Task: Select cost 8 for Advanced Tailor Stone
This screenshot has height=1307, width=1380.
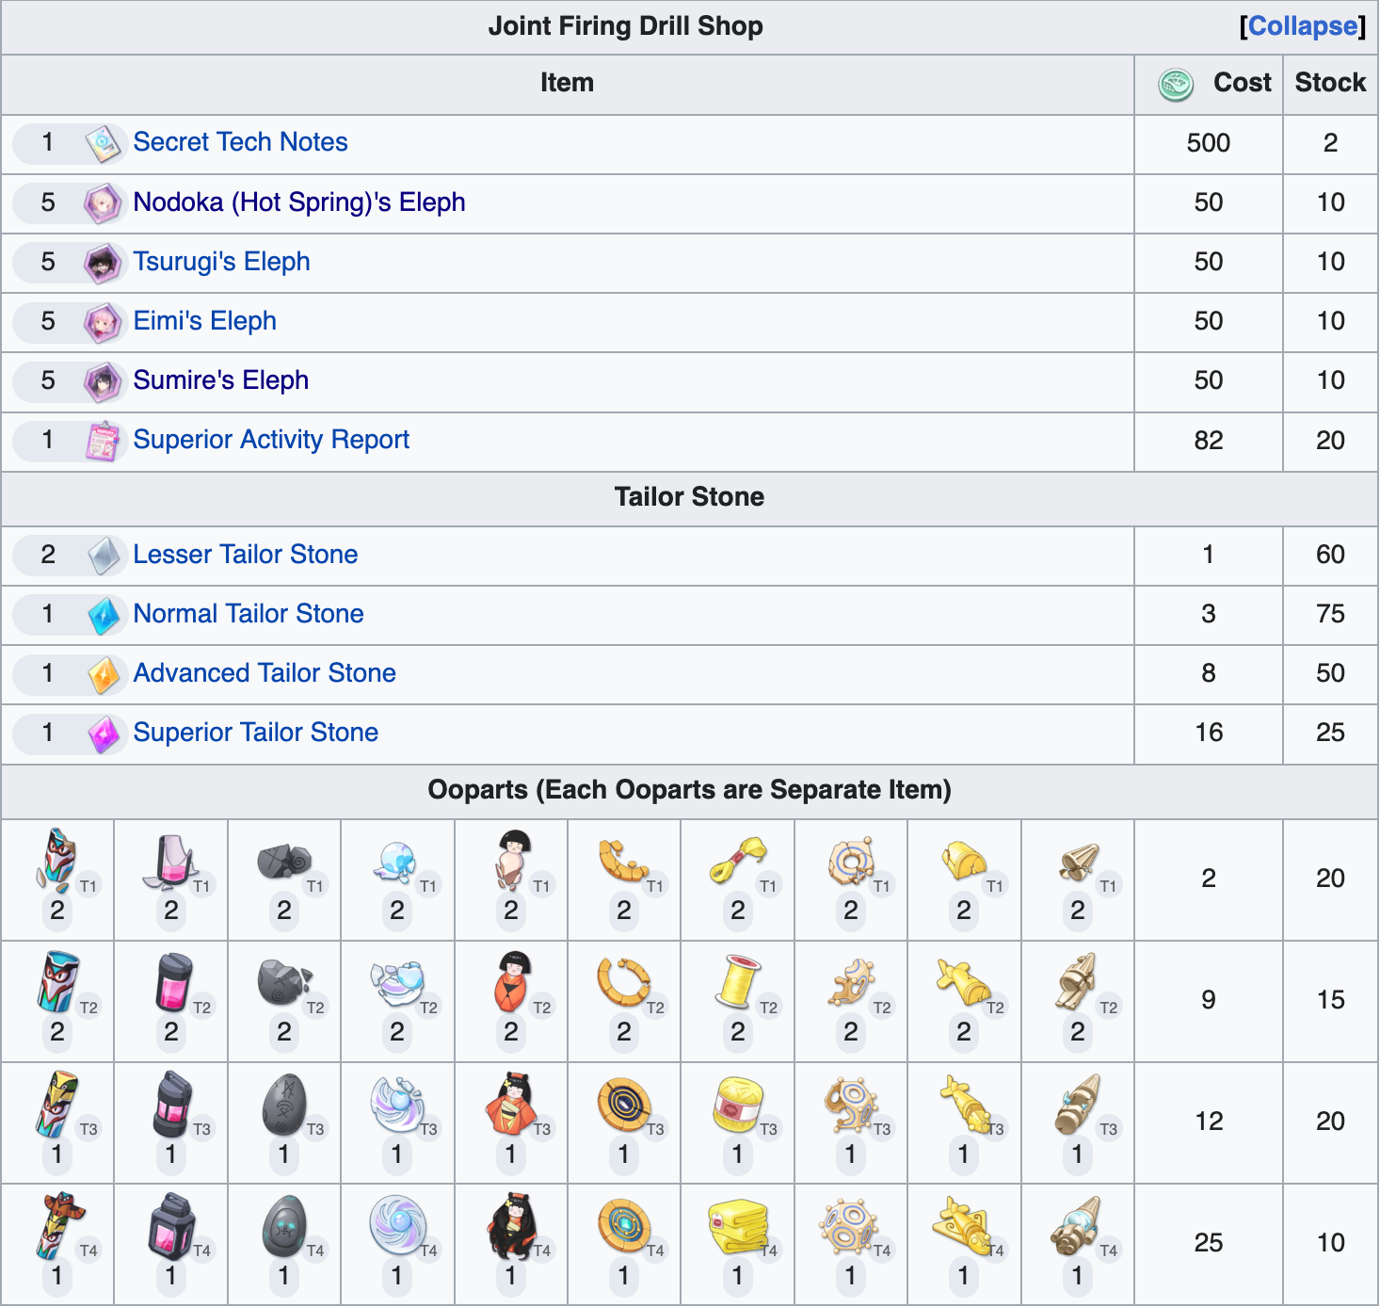Action: point(1209,673)
